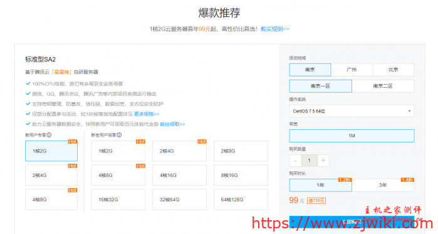This screenshot has height=234, width=438.
Task: Click the 省735元 savings tag
Action: [316, 201]
